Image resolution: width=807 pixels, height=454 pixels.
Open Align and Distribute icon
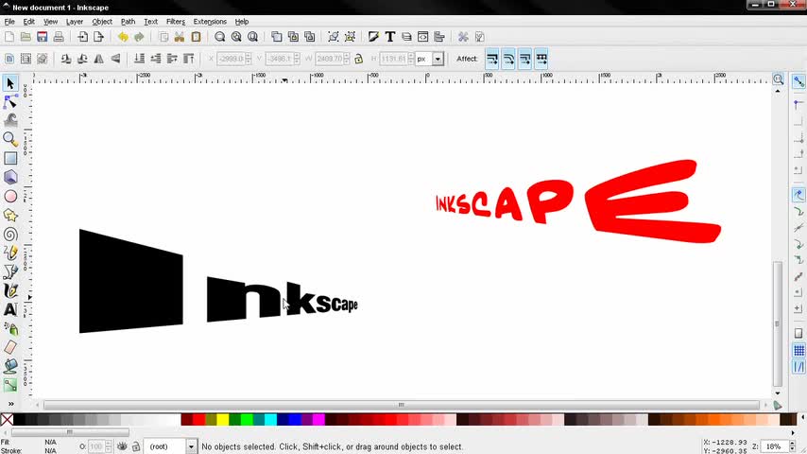coord(439,37)
